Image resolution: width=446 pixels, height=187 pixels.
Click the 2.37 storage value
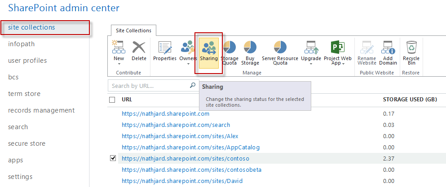click(x=389, y=159)
